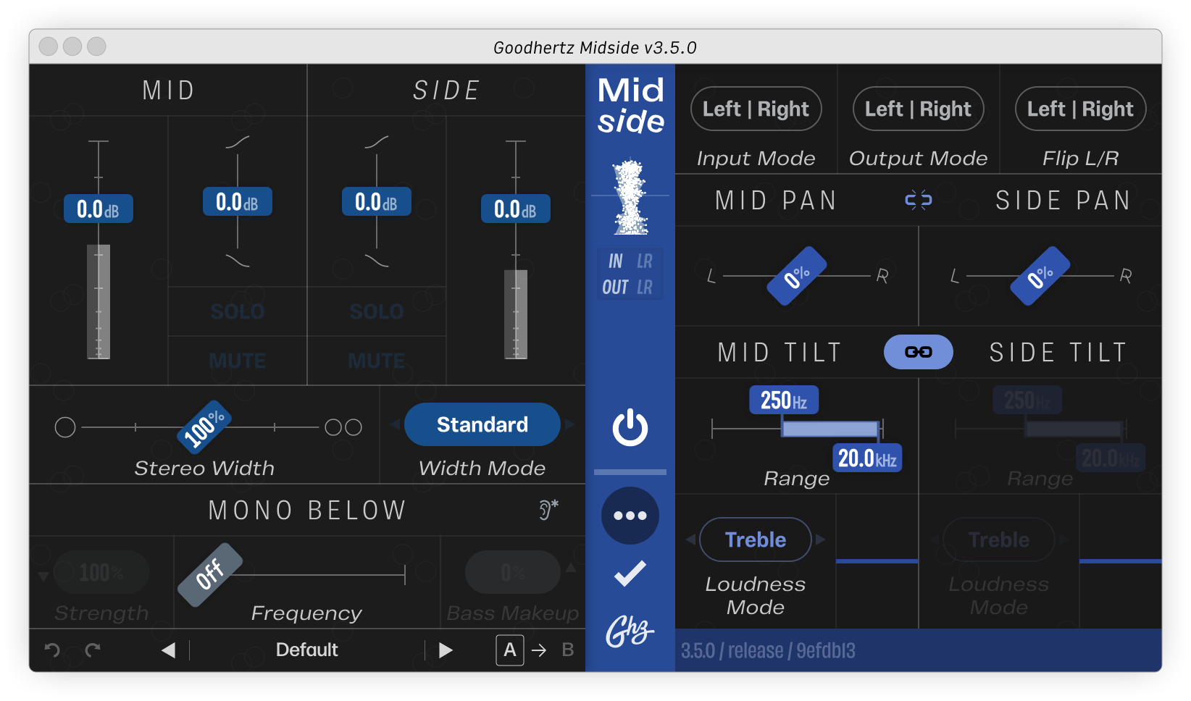Step Mid Loudness Mode to next option

[x=821, y=540]
